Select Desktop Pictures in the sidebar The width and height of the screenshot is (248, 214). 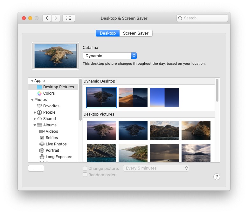53,87
